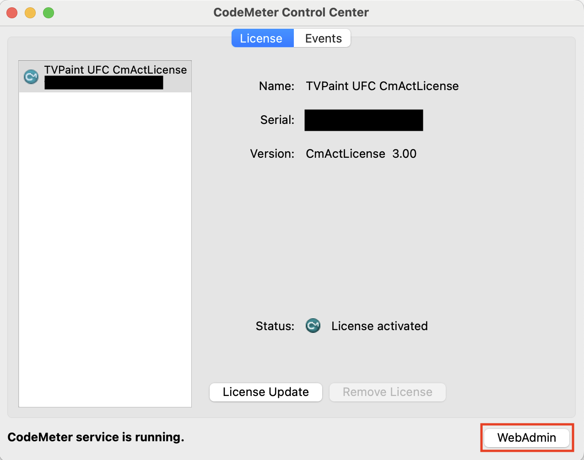Click the License activated status text
This screenshot has width=584, height=460.
[379, 326]
